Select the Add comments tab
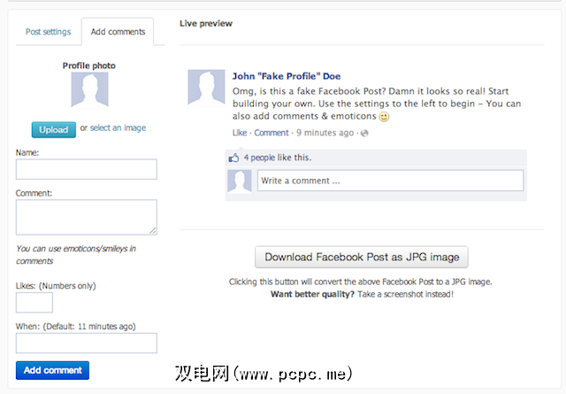 pos(118,32)
